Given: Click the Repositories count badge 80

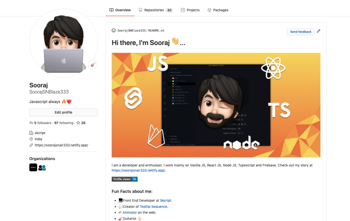Looking at the screenshot, I should pyautogui.click(x=169, y=10).
